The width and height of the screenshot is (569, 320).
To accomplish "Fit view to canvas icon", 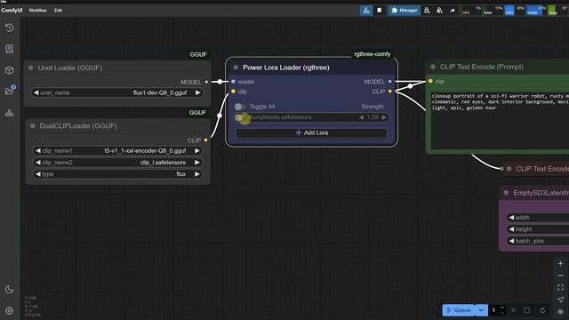I will point(560,288).
